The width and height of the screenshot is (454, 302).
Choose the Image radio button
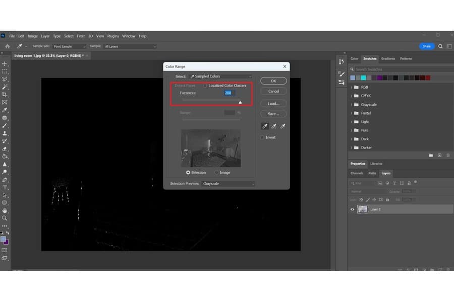(216, 173)
